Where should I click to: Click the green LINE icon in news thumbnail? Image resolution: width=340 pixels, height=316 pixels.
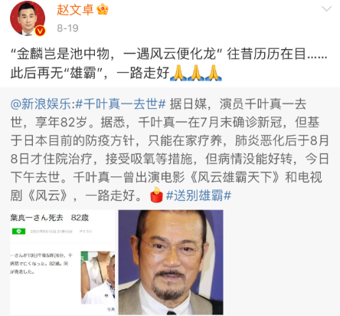[18, 232]
